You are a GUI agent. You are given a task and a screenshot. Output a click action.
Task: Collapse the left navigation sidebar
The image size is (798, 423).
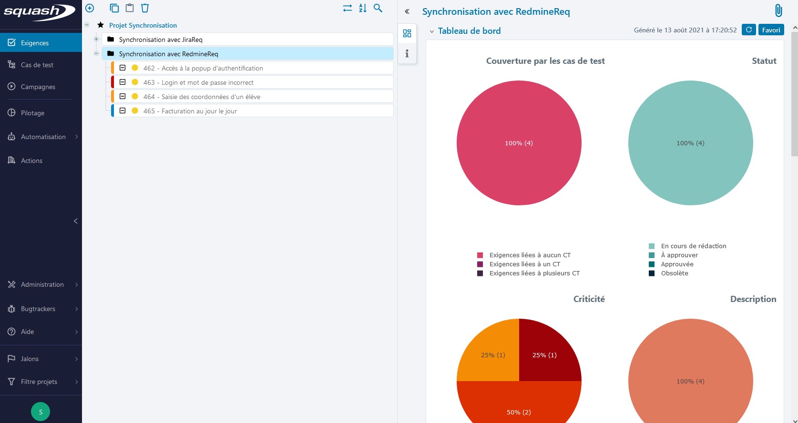(75, 221)
